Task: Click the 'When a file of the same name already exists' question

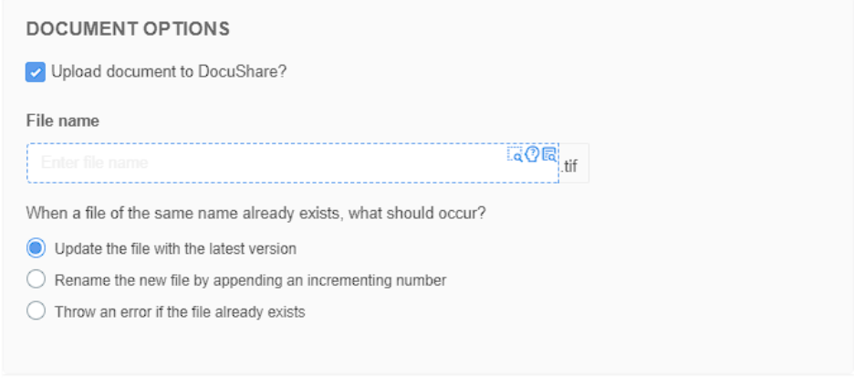Action: pos(255,213)
